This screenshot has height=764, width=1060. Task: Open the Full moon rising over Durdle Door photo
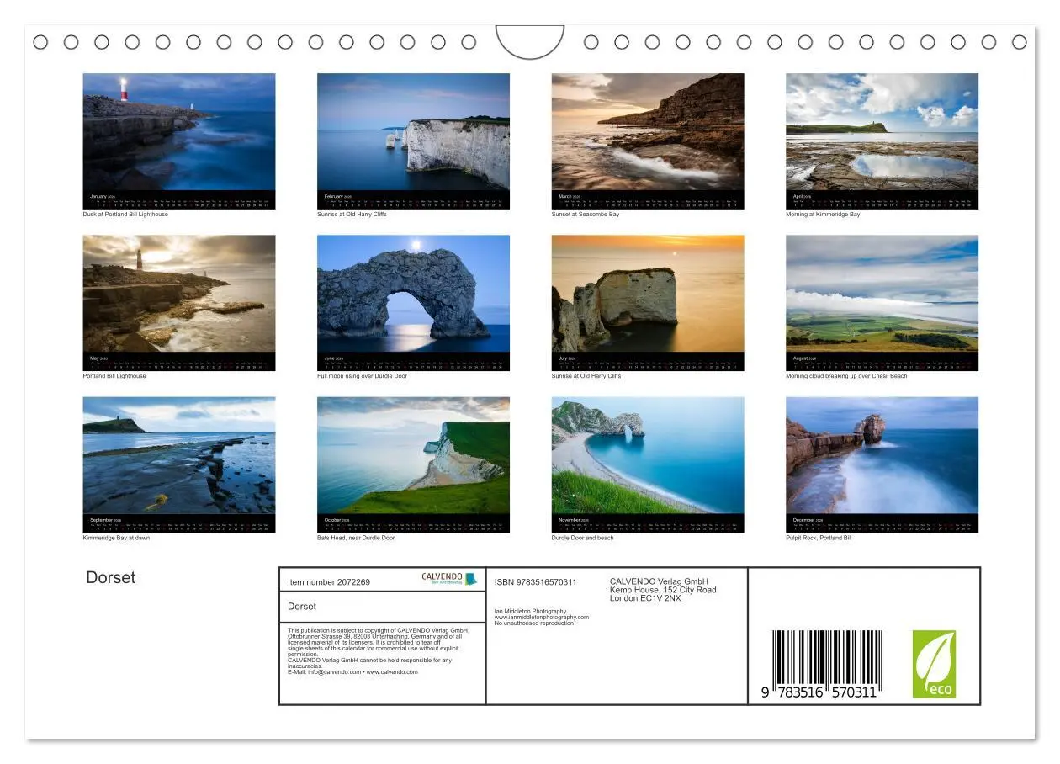[x=413, y=294]
